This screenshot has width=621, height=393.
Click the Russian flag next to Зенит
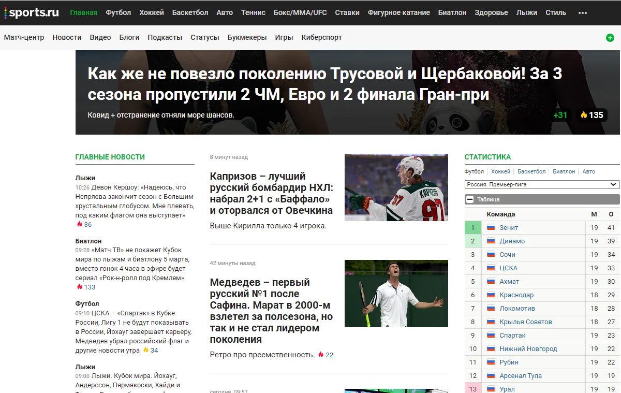click(x=491, y=227)
